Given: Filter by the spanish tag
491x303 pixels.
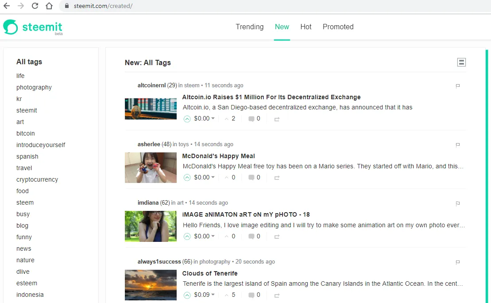Looking at the screenshot, I should click(27, 157).
